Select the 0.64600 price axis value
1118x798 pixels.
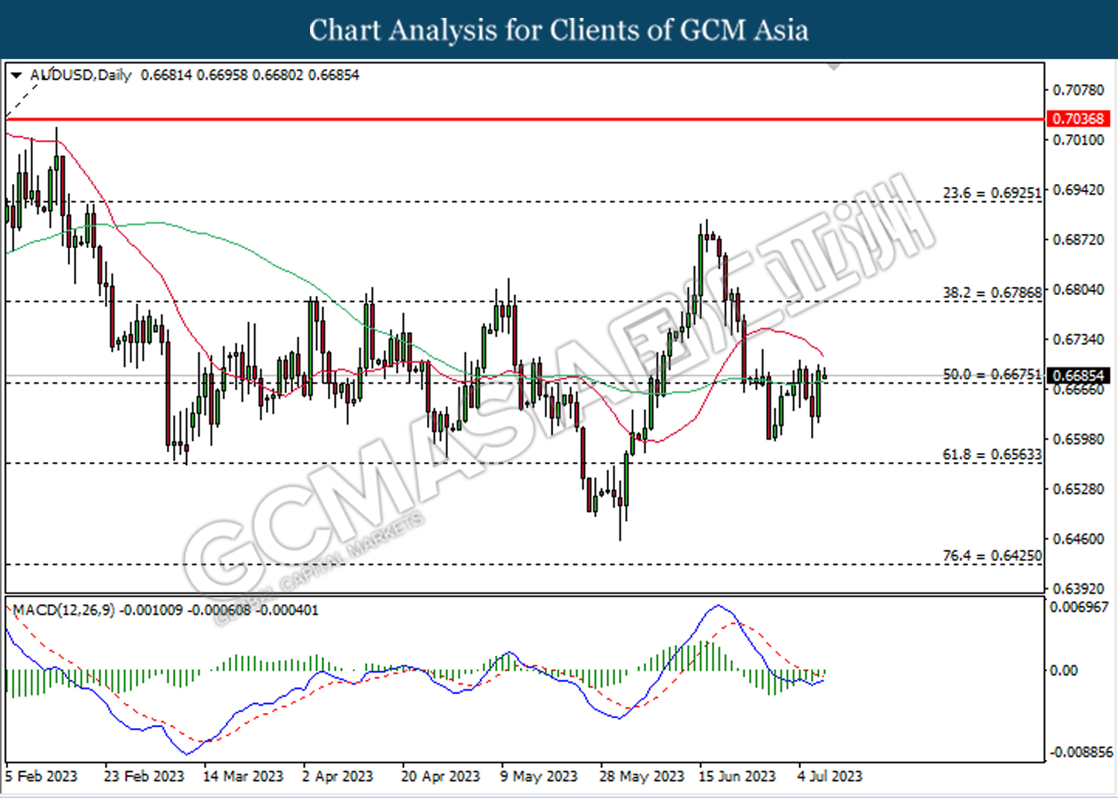pos(1078,539)
